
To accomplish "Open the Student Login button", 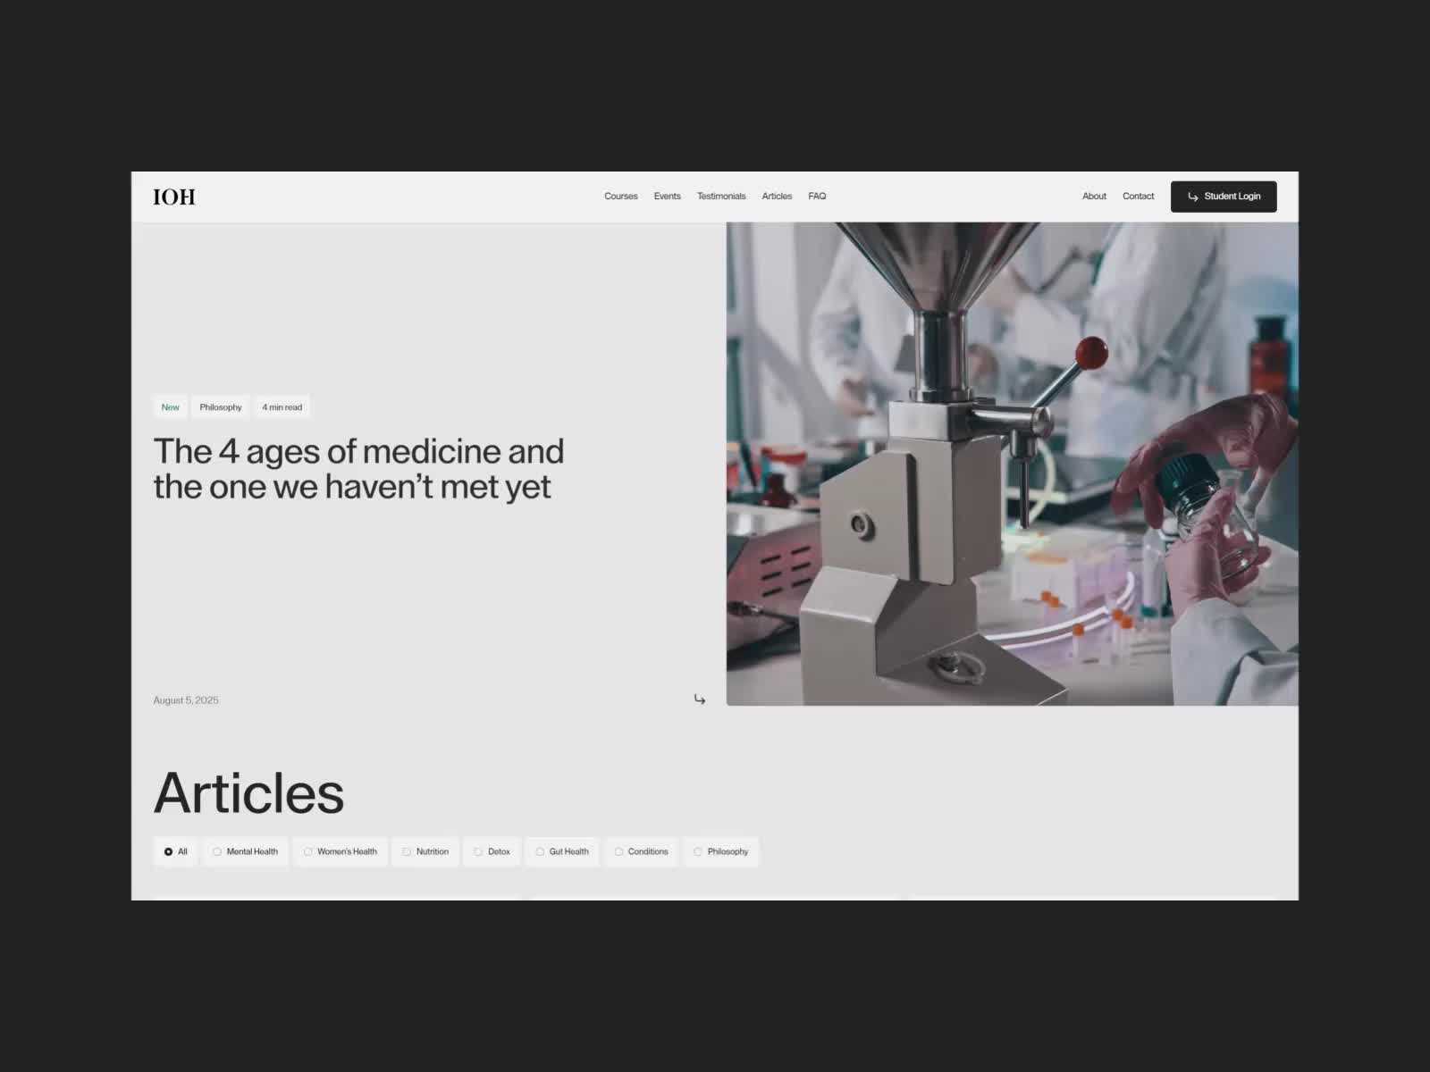I will pos(1223,197).
